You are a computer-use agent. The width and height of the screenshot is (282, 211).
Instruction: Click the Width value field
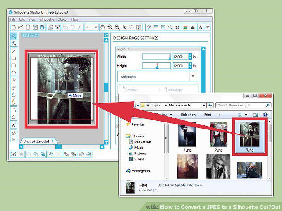click(x=181, y=57)
